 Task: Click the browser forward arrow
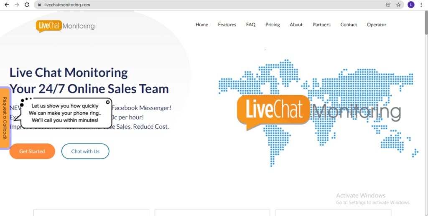17,5
